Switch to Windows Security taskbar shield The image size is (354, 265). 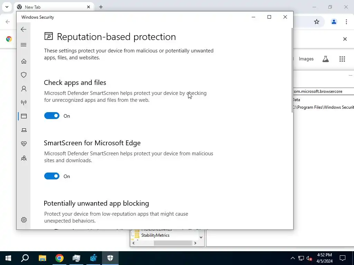click(x=110, y=258)
